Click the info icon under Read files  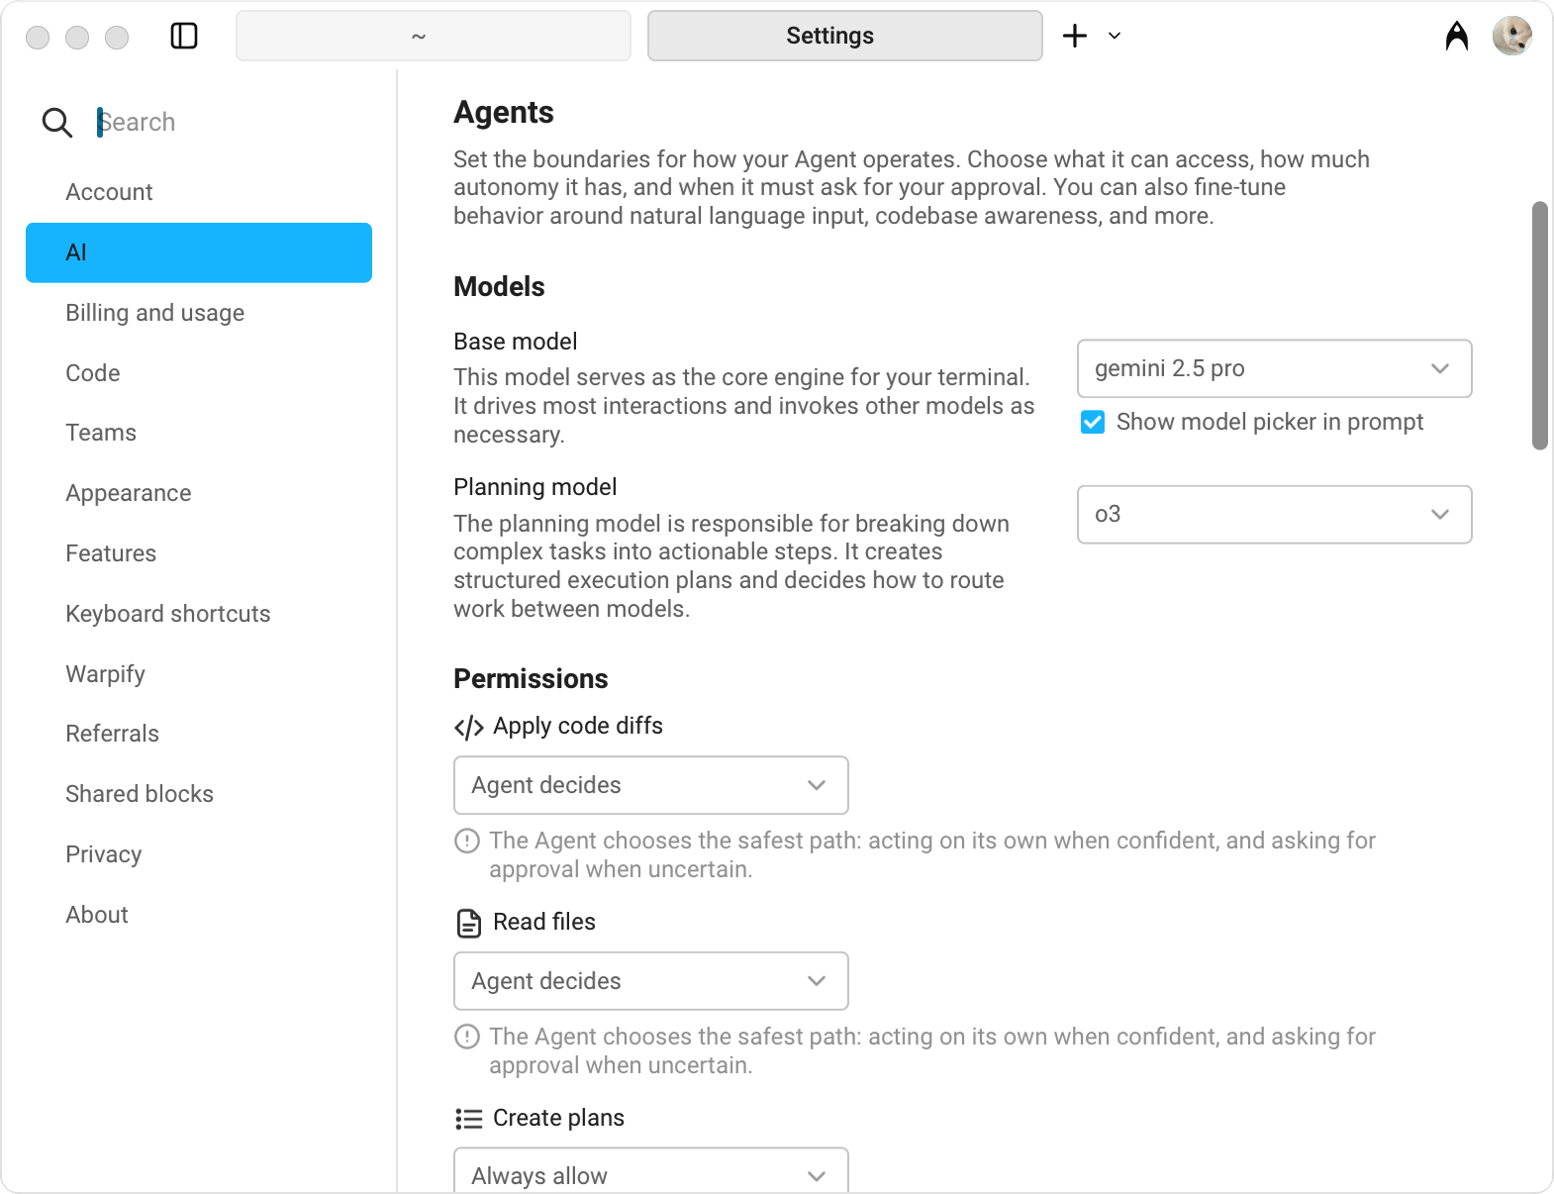(x=466, y=1037)
